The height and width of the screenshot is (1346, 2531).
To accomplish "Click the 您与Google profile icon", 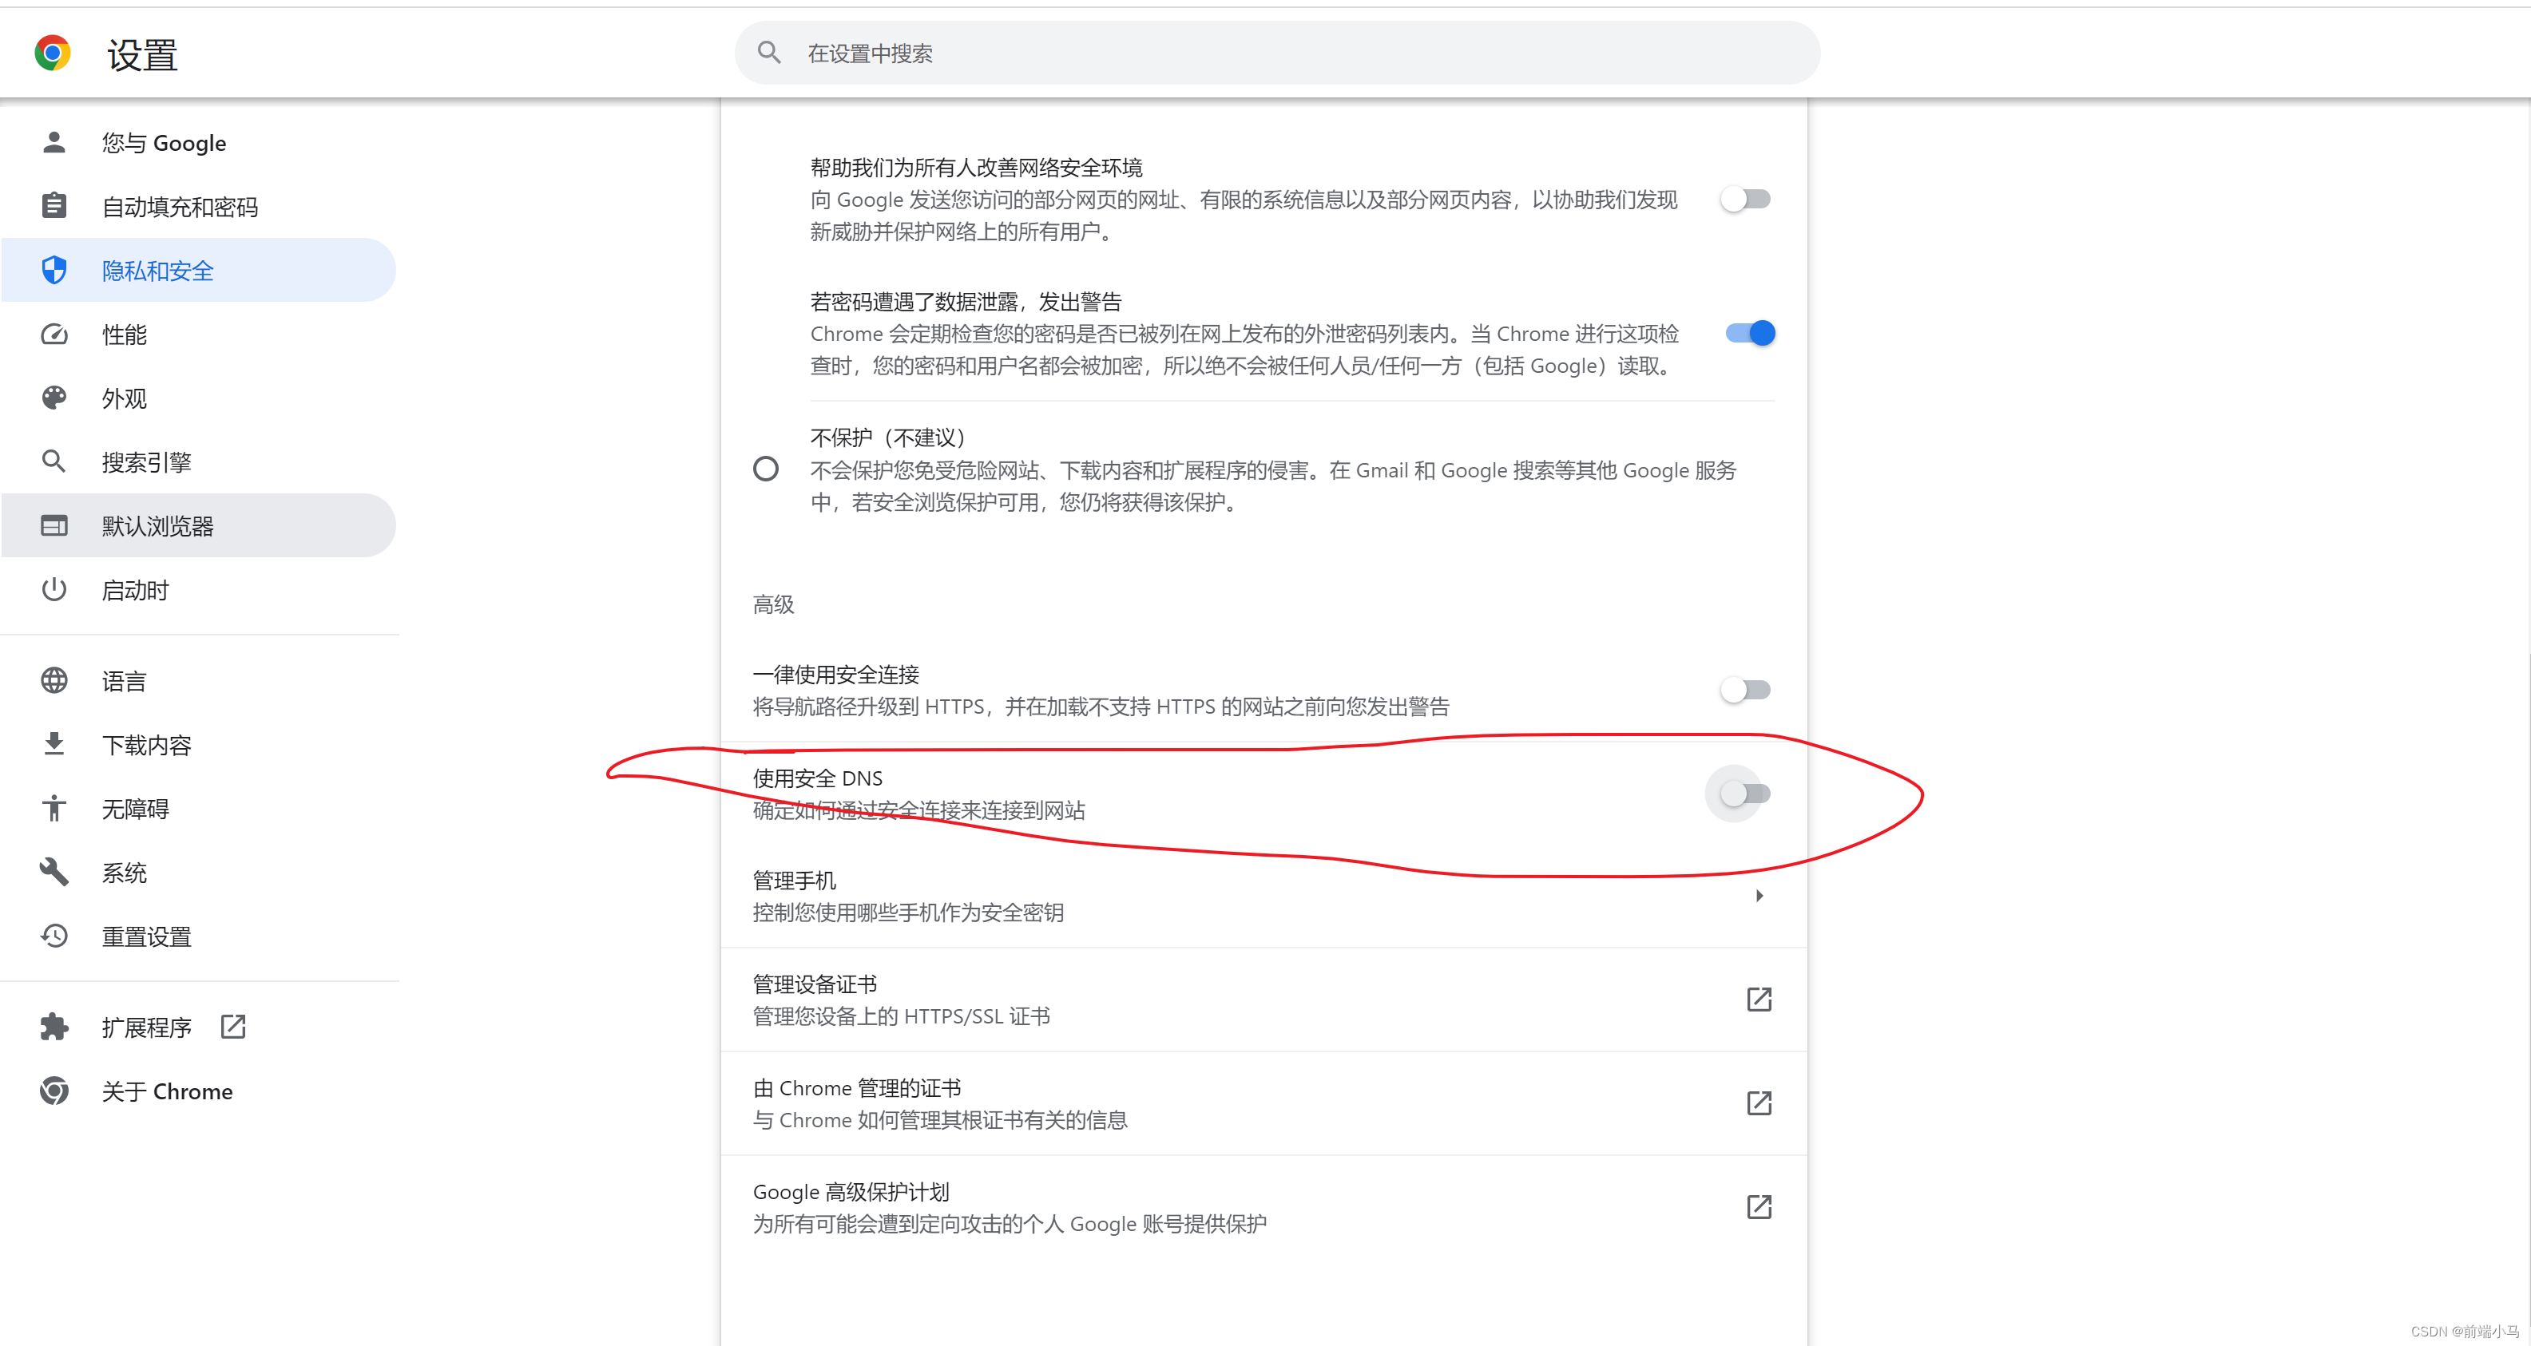I will (50, 142).
